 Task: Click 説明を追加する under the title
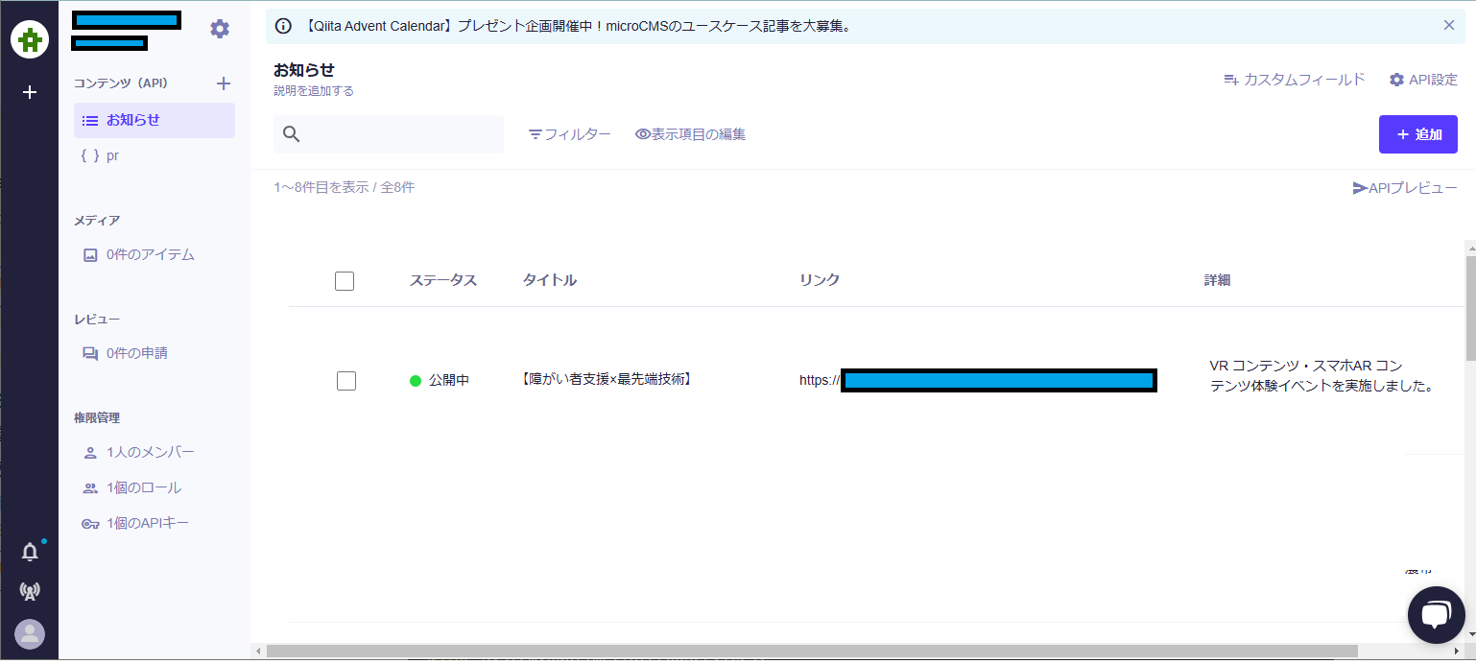tap(314, 91)
